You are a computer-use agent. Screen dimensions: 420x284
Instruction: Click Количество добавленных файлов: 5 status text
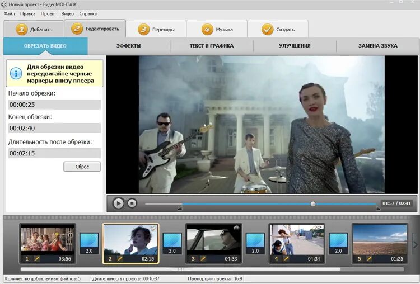pos(43,278)
